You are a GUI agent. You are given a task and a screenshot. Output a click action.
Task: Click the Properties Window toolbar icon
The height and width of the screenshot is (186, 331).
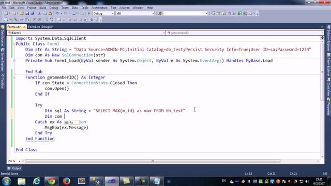(218, 13)
